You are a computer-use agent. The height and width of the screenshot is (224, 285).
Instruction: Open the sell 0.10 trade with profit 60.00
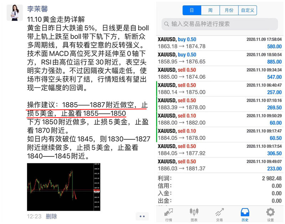(x=219, y=119)
